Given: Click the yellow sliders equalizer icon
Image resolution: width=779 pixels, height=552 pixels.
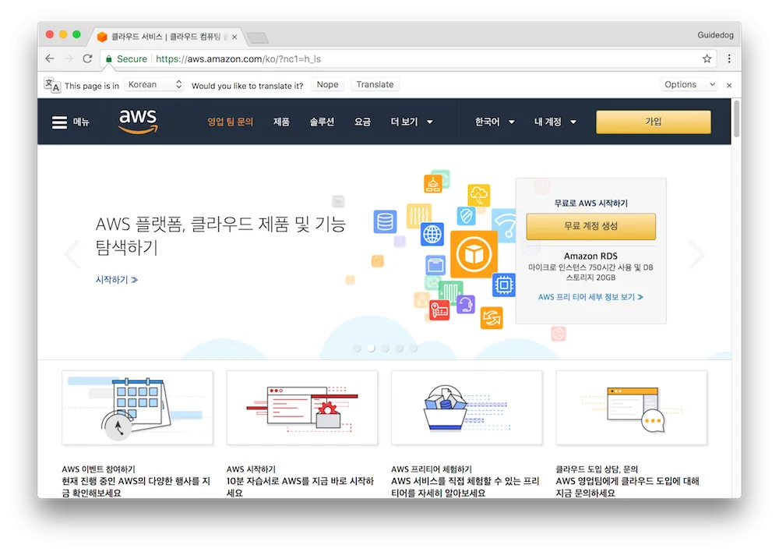Looking at the screenshot, I should pos(419,216).
